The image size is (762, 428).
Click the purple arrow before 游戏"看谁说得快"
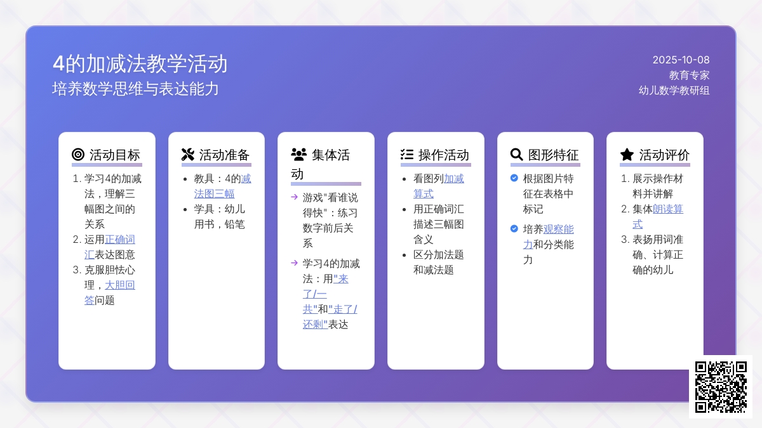[293, 197]
